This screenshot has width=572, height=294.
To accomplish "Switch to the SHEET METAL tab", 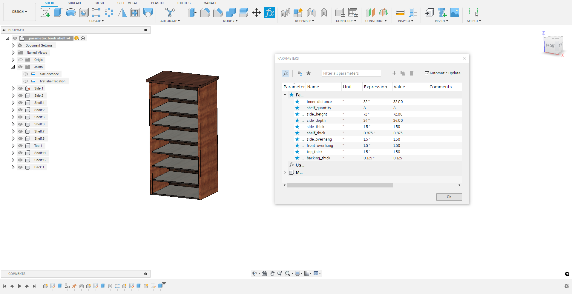I will click(127, 3).
